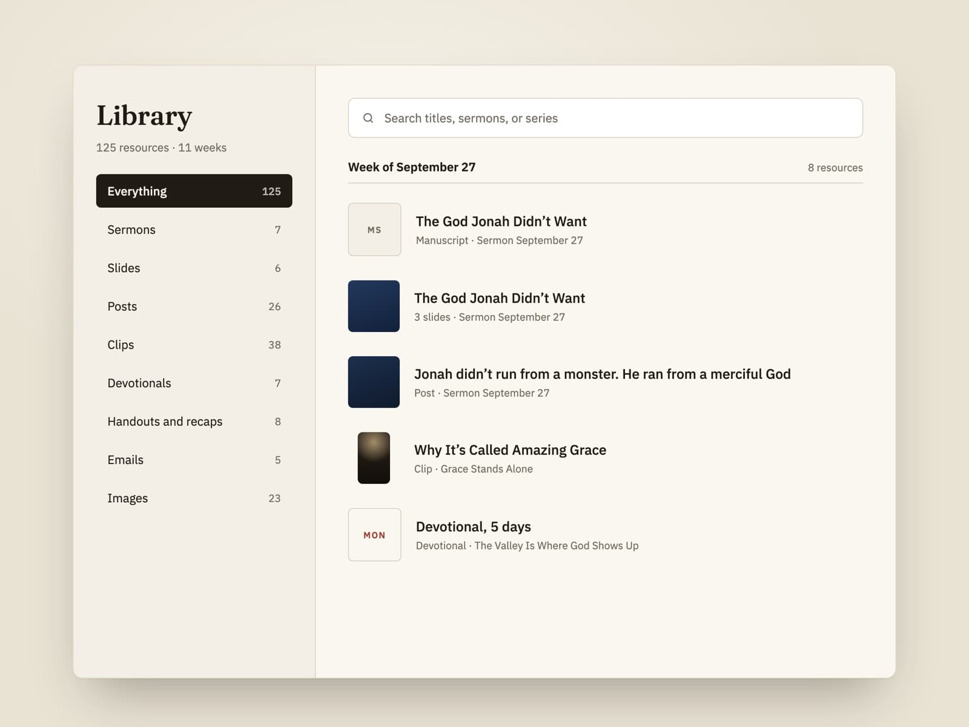Click the 8 resources count label

835,168
